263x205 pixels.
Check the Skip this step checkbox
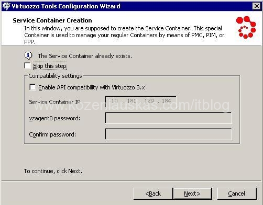27,66
